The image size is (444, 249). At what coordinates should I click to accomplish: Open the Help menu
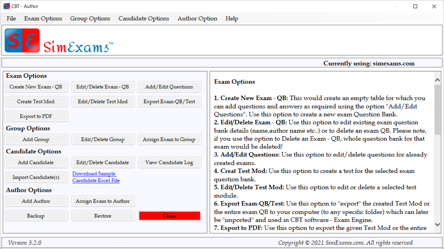point(232,18)
